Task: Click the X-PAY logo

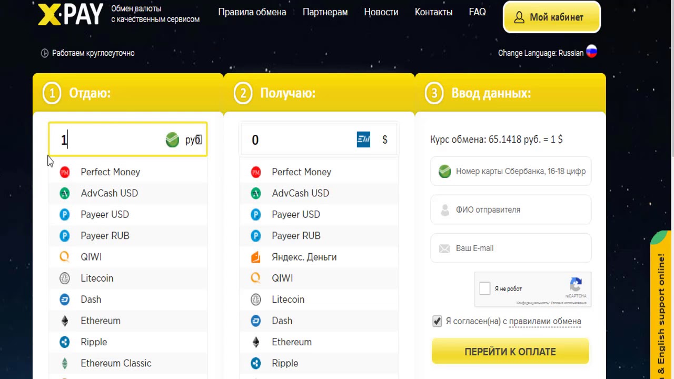Action: click(71, 14)
